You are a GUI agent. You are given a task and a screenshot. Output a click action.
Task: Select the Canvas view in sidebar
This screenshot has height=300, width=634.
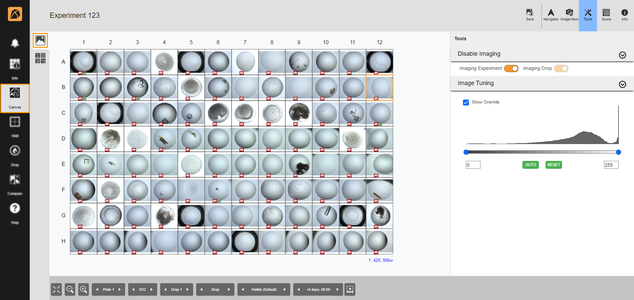(15, 98)
